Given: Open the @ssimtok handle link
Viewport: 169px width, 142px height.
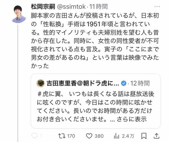Looking at the screenshot, I should (71, 7).
